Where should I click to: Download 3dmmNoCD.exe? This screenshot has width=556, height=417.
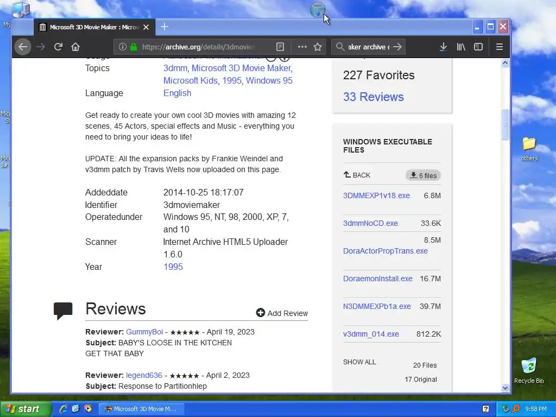tap(370, 223)
